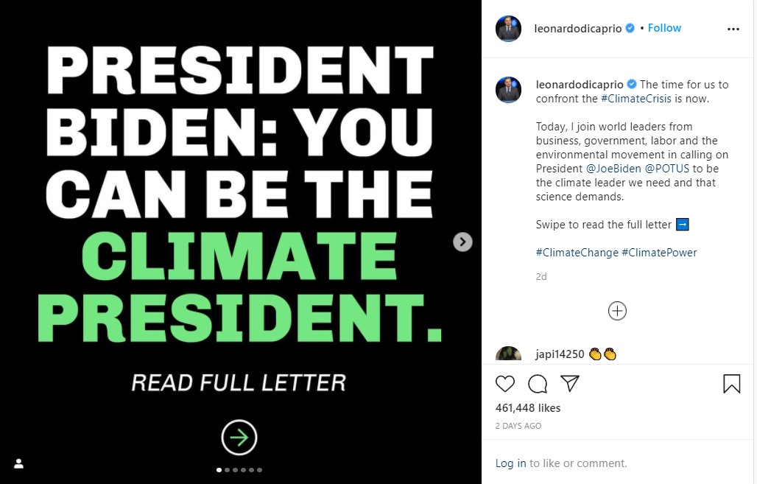Save post using the bookmark icon
Viewport: 757px width, 484px height.
(x=731, y=384)
